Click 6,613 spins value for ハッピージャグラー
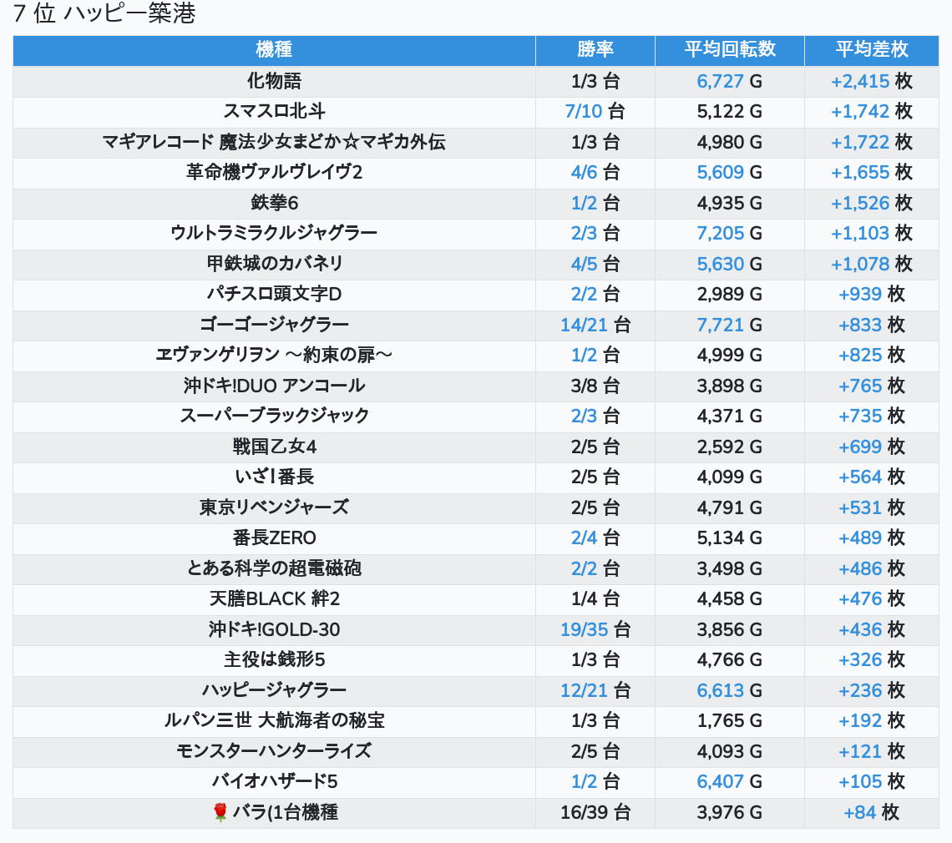The width and height of the screenshot is (952, 843). (x=720, y=690)
